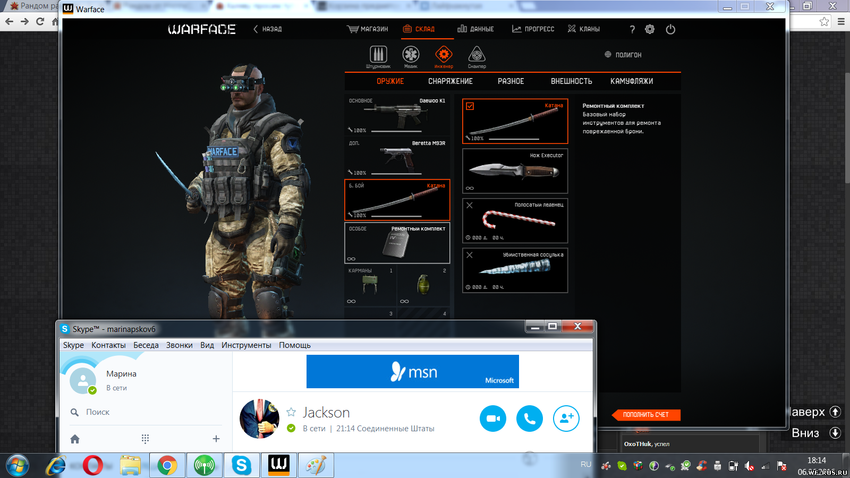
Task: Choose the Полосатый леденец candy cane card
Action: (x=515, y=220)
